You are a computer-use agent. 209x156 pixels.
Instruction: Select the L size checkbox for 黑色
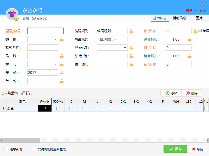point(97,108)
